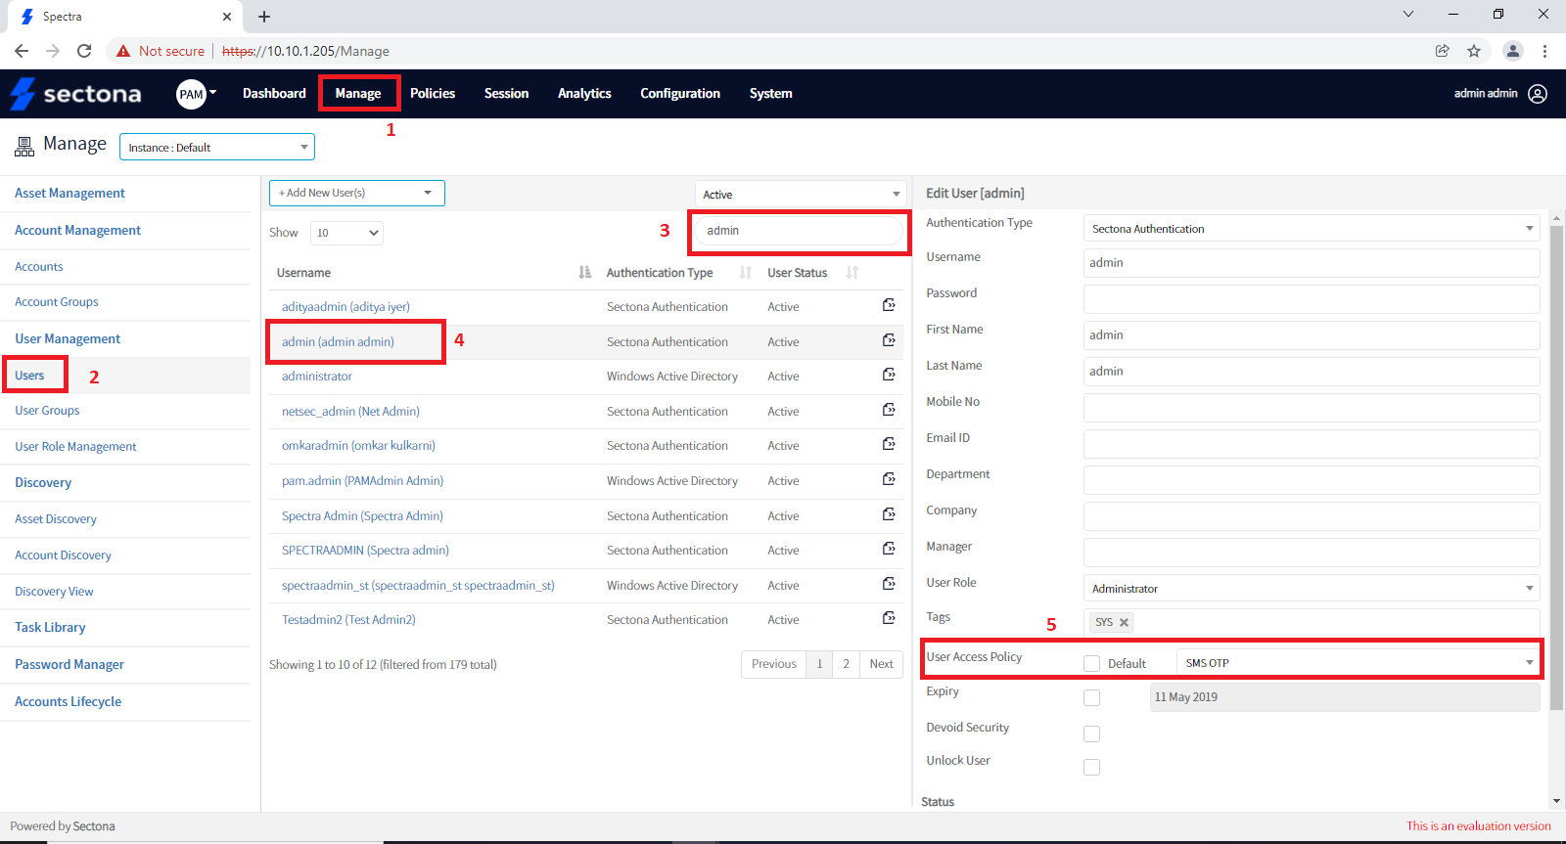Open the SMS OTP access policy dropdown
1566x844 pixels.
[1358, 663]
